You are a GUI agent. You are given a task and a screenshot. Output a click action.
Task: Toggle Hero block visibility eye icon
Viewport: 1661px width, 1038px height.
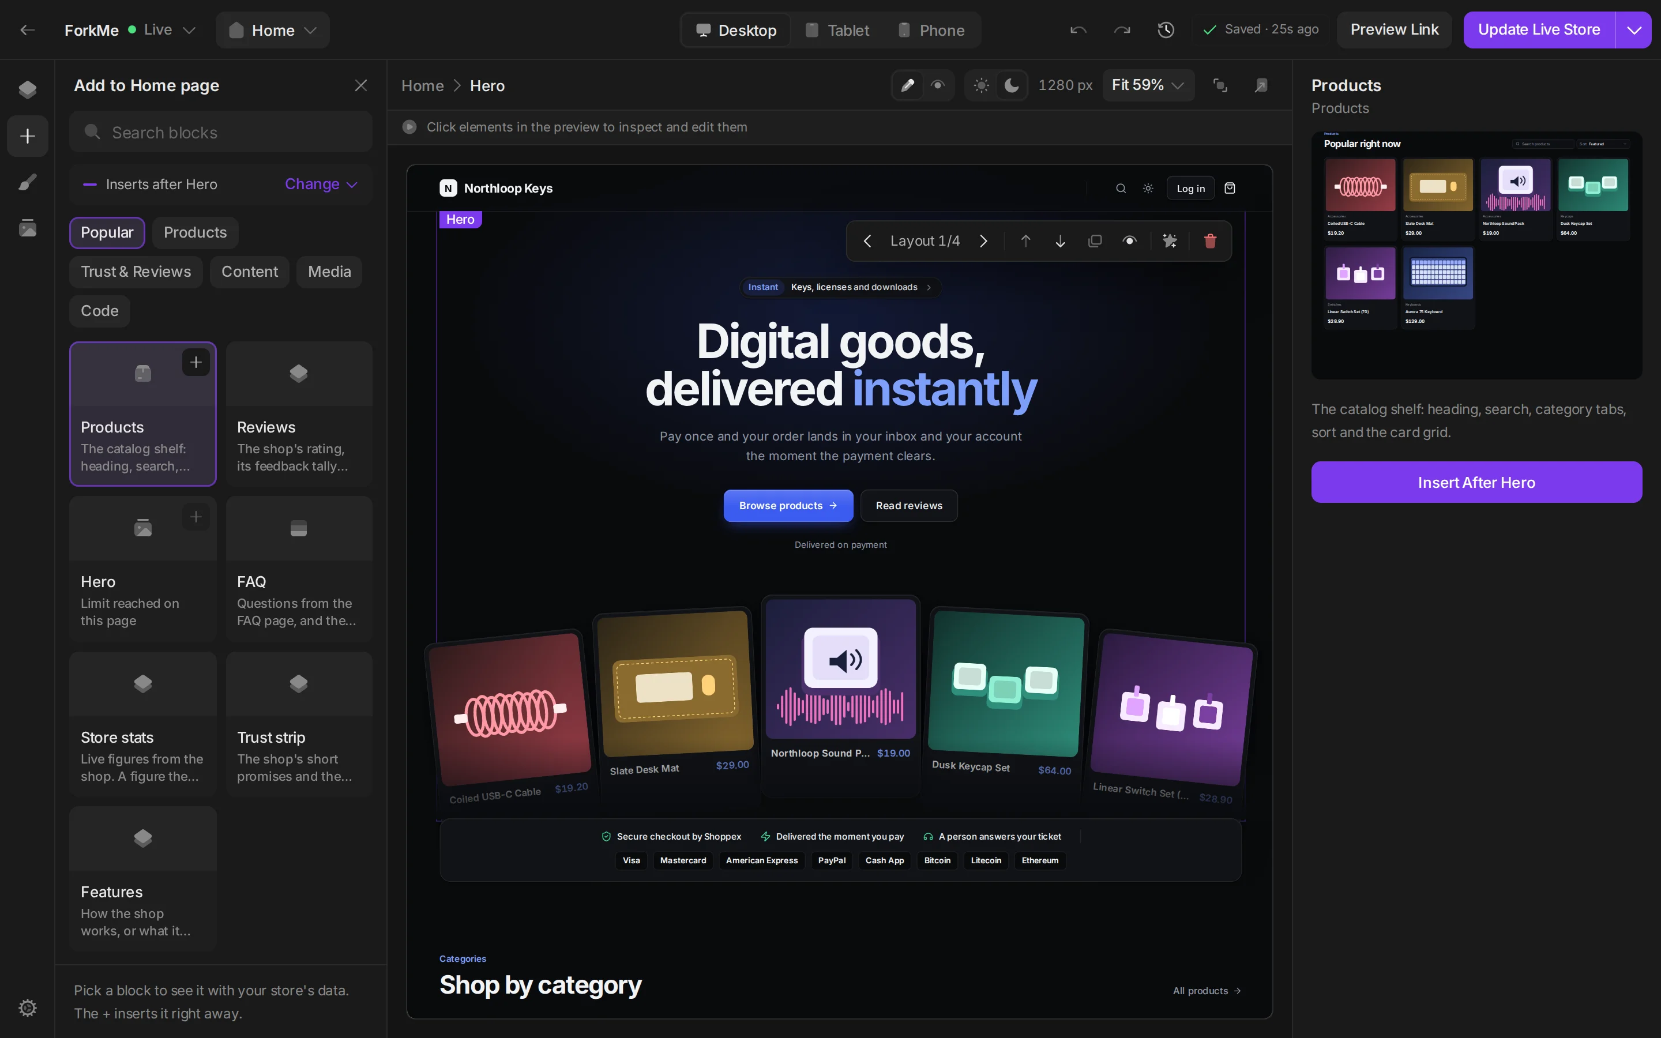click(1129, 241)
